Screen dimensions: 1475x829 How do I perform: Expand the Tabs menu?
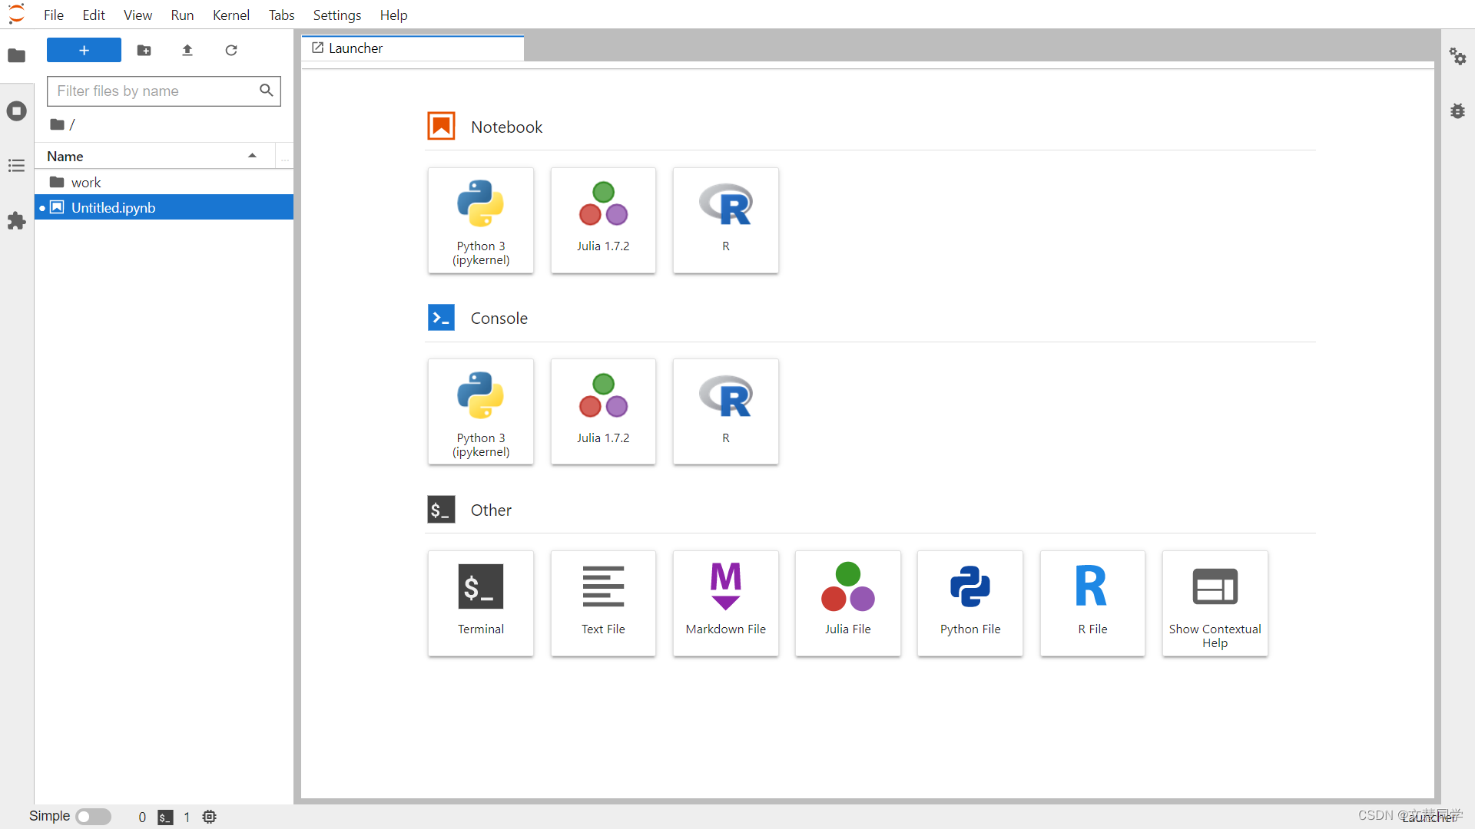tap(279, 14)
